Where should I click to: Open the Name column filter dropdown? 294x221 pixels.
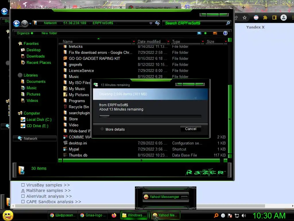[x=134, y=41]
